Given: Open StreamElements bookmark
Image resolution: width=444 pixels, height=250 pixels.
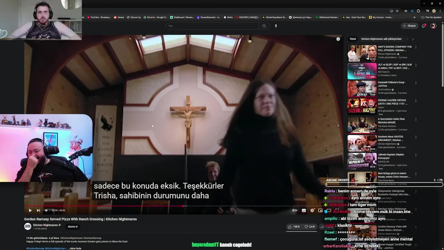Looking at the screenshot, I should [x=208, y=17].
